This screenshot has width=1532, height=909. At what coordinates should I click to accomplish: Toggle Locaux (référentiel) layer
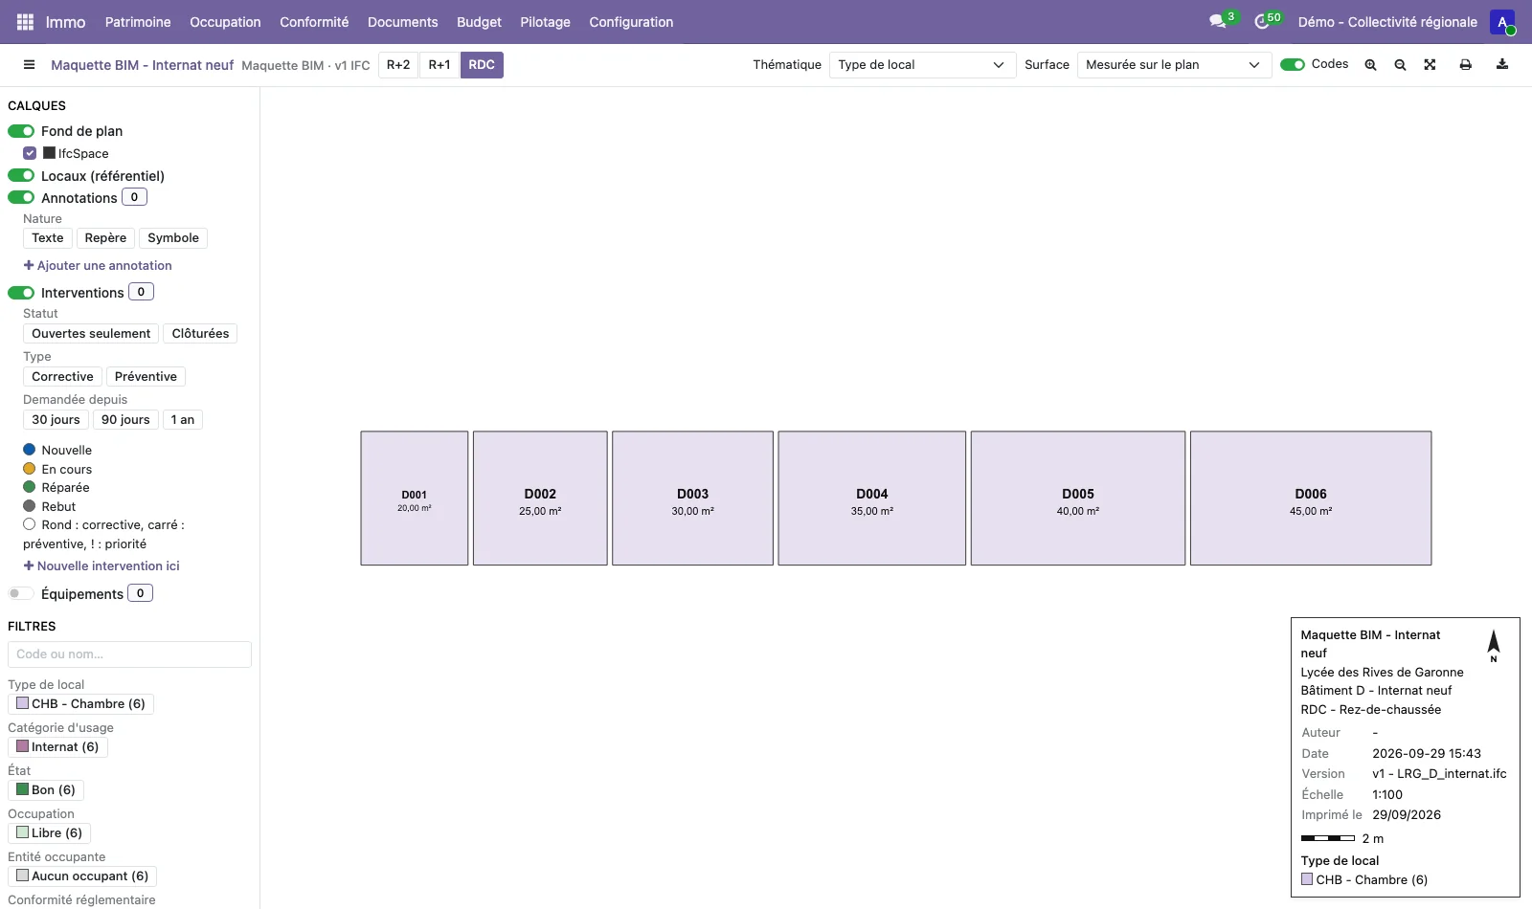(x=21, y=176)
